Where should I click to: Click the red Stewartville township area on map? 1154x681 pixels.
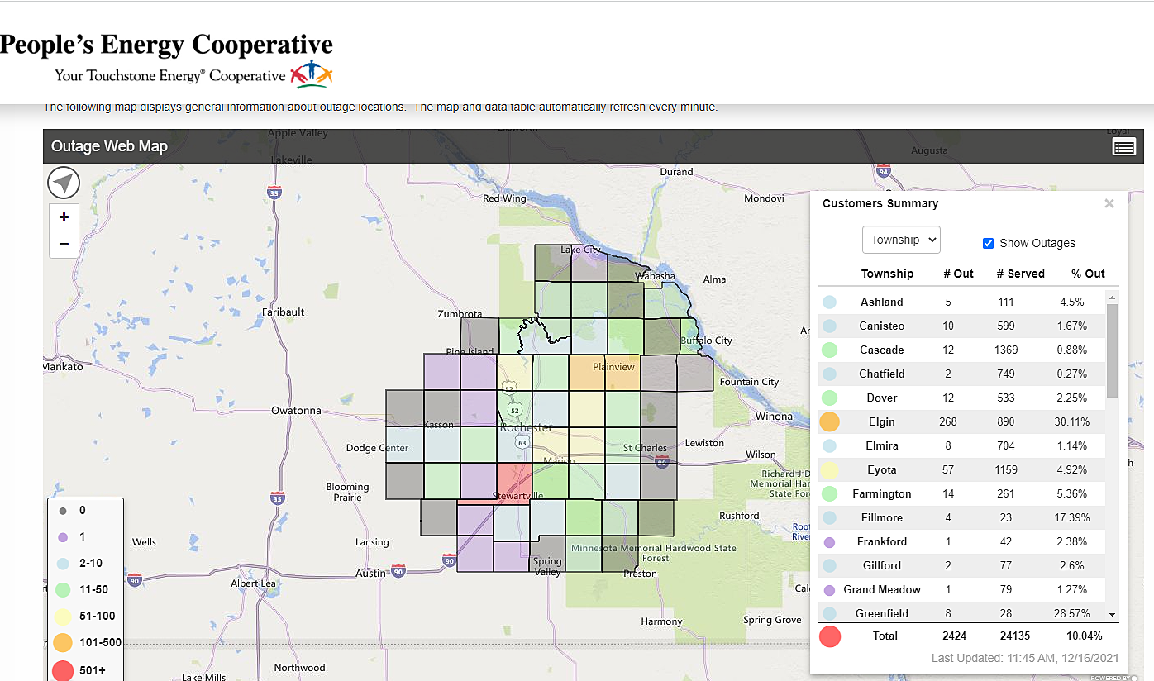513,481
